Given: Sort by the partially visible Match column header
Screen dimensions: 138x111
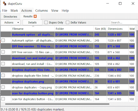Looking at the screenshot, I should (132, 29).
